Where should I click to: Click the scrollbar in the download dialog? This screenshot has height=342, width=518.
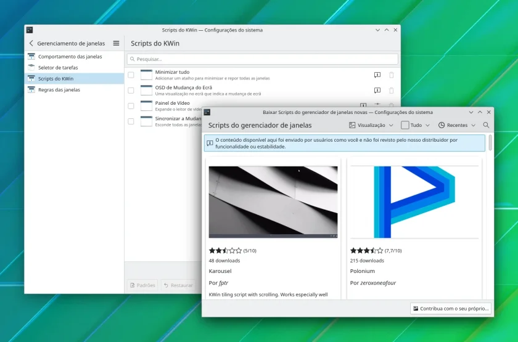[490, 142]
